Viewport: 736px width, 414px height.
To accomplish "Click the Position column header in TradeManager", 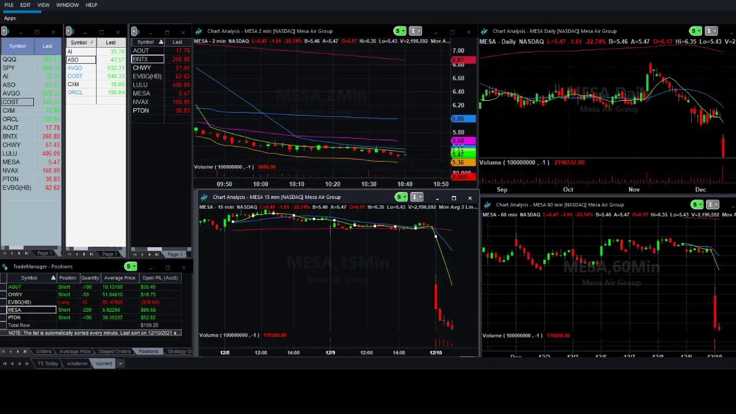I will 68,278.
